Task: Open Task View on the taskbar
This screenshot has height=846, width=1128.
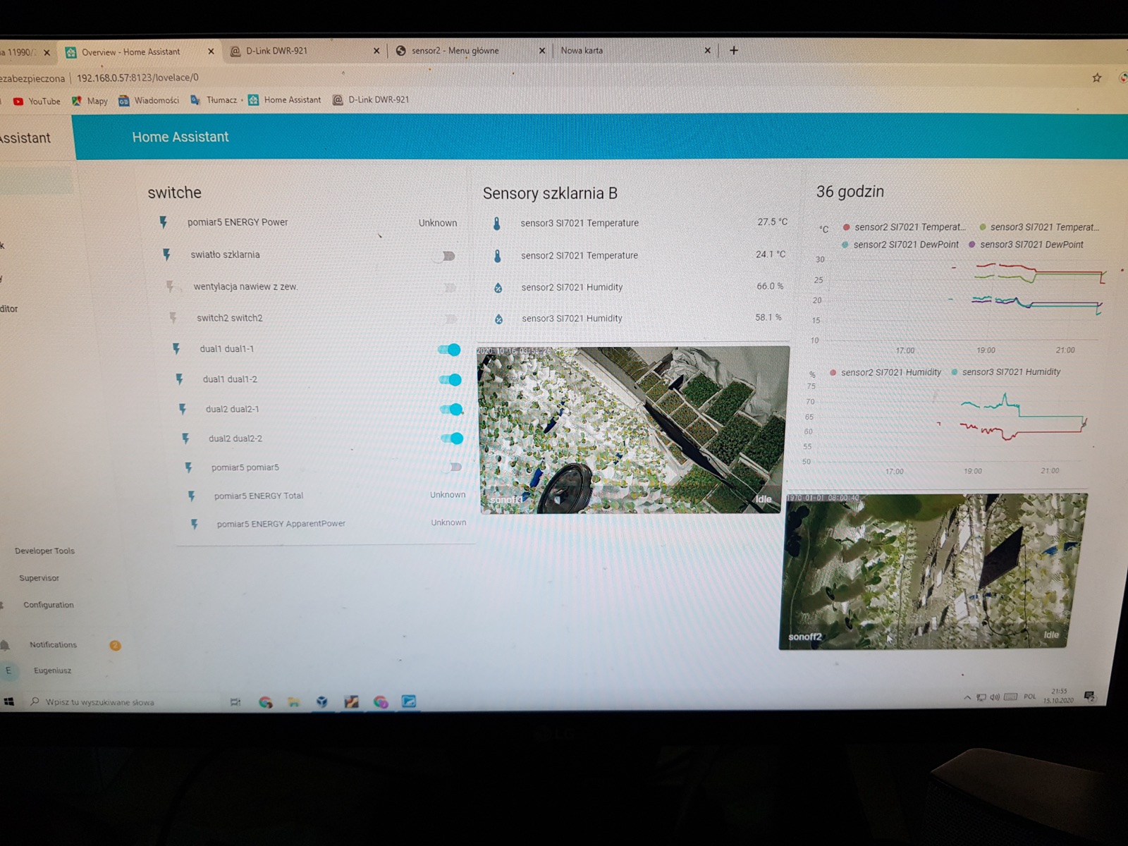Action: pyautogui.click(x=235, y=702)
